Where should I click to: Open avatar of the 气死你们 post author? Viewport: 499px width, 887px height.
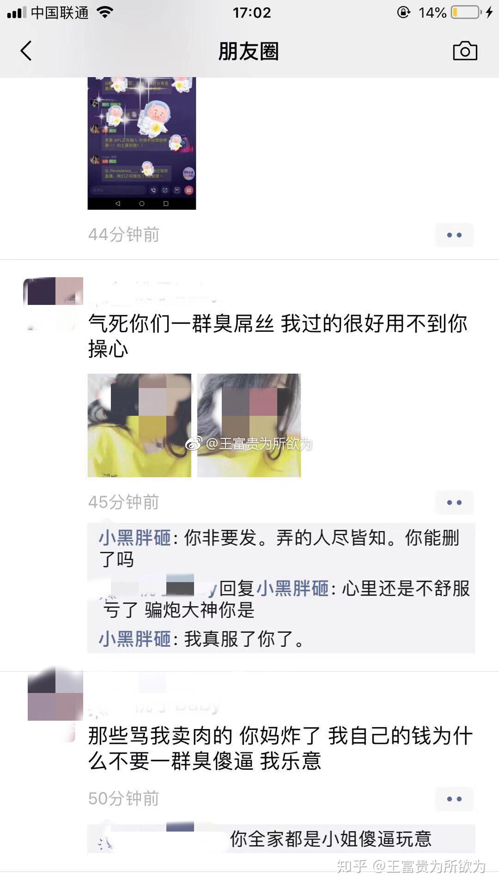[53, 305]
